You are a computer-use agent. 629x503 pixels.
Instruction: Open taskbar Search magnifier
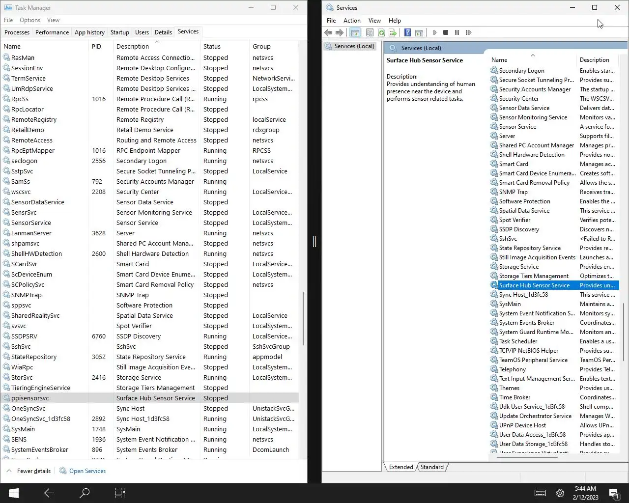point(85,493)
